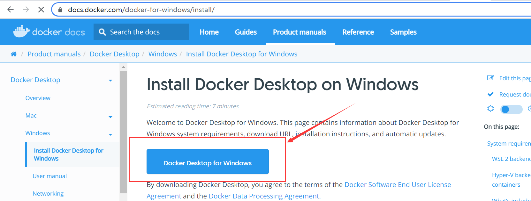The image size is (531, 201).
Task: Open the Product manuals nav tab
Action: pos(300,32)
